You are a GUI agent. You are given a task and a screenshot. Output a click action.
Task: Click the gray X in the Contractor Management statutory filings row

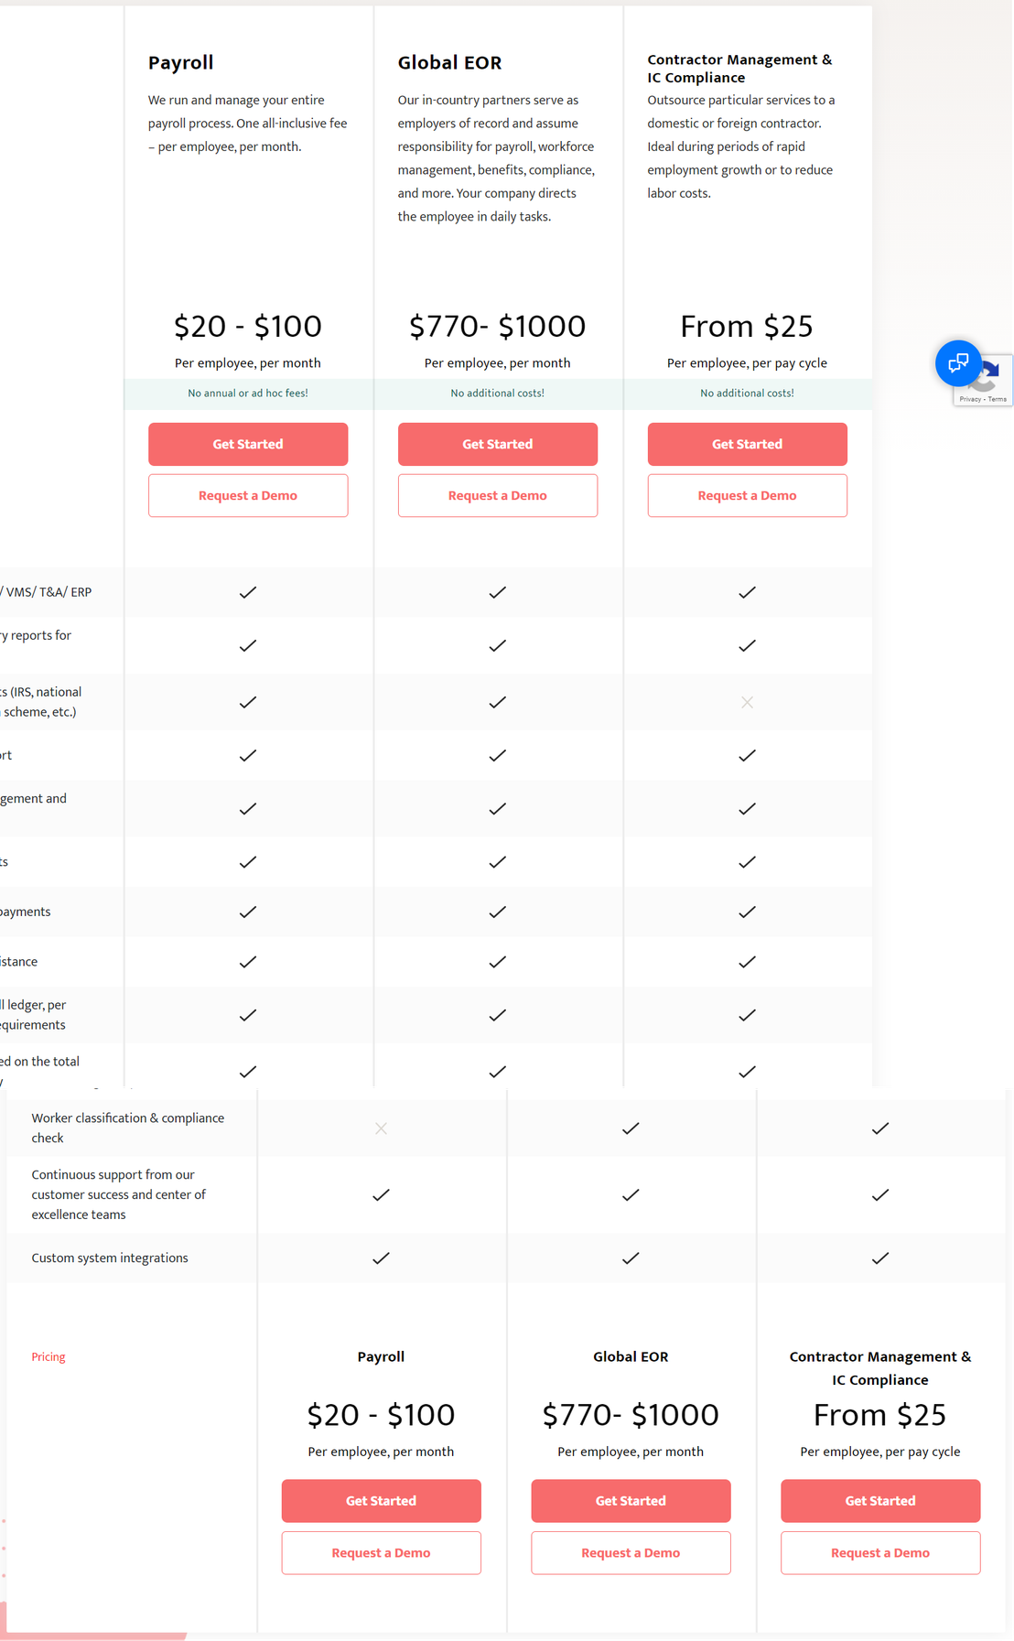pos(747,702)
